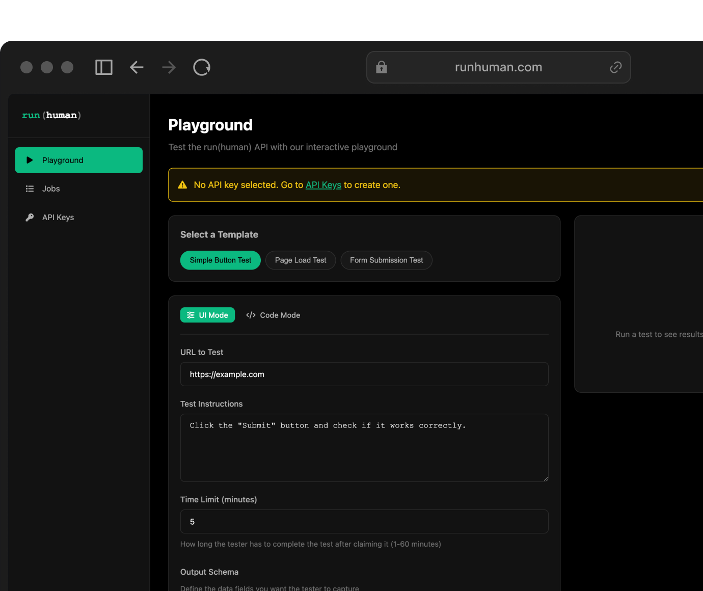Image resolution: width=703 pixels, height=591 pixels.
Task: Select the Form Submission Test template
Action: [386, 260]
